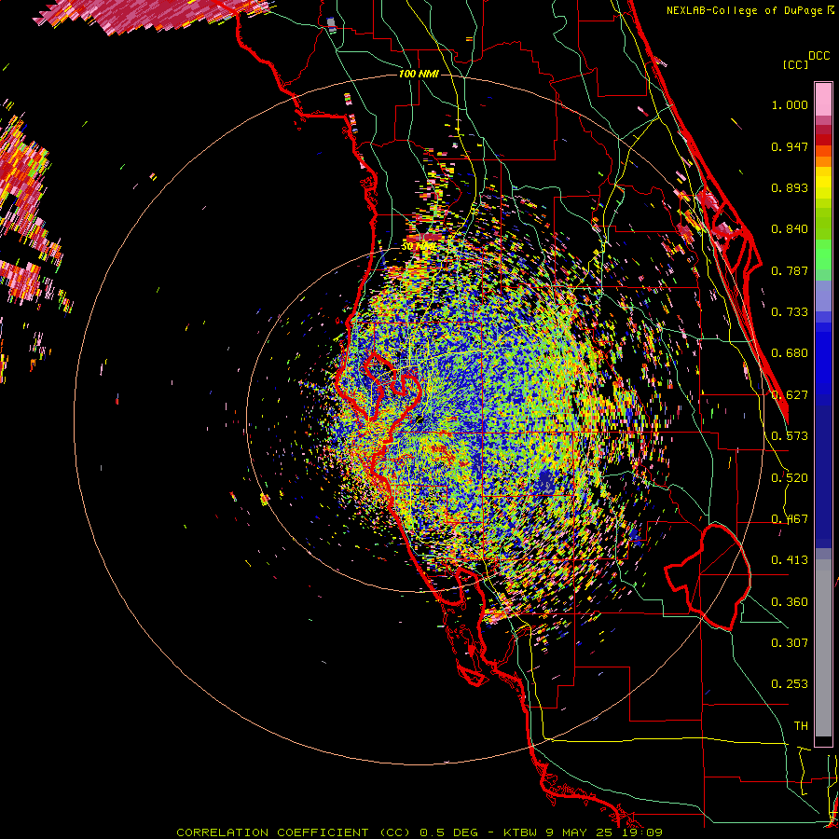Select the 0.253 color bar value
The width and height of the screenshot is (839, 839).
pyautogui.click(x=790, y=684)
